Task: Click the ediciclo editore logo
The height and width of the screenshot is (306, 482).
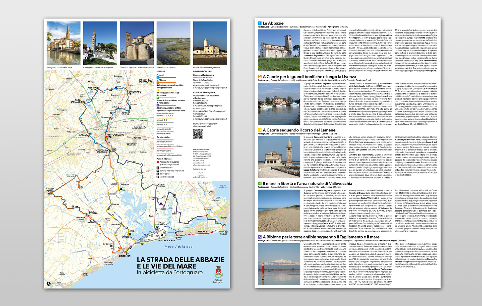Action: click(201, 175)
